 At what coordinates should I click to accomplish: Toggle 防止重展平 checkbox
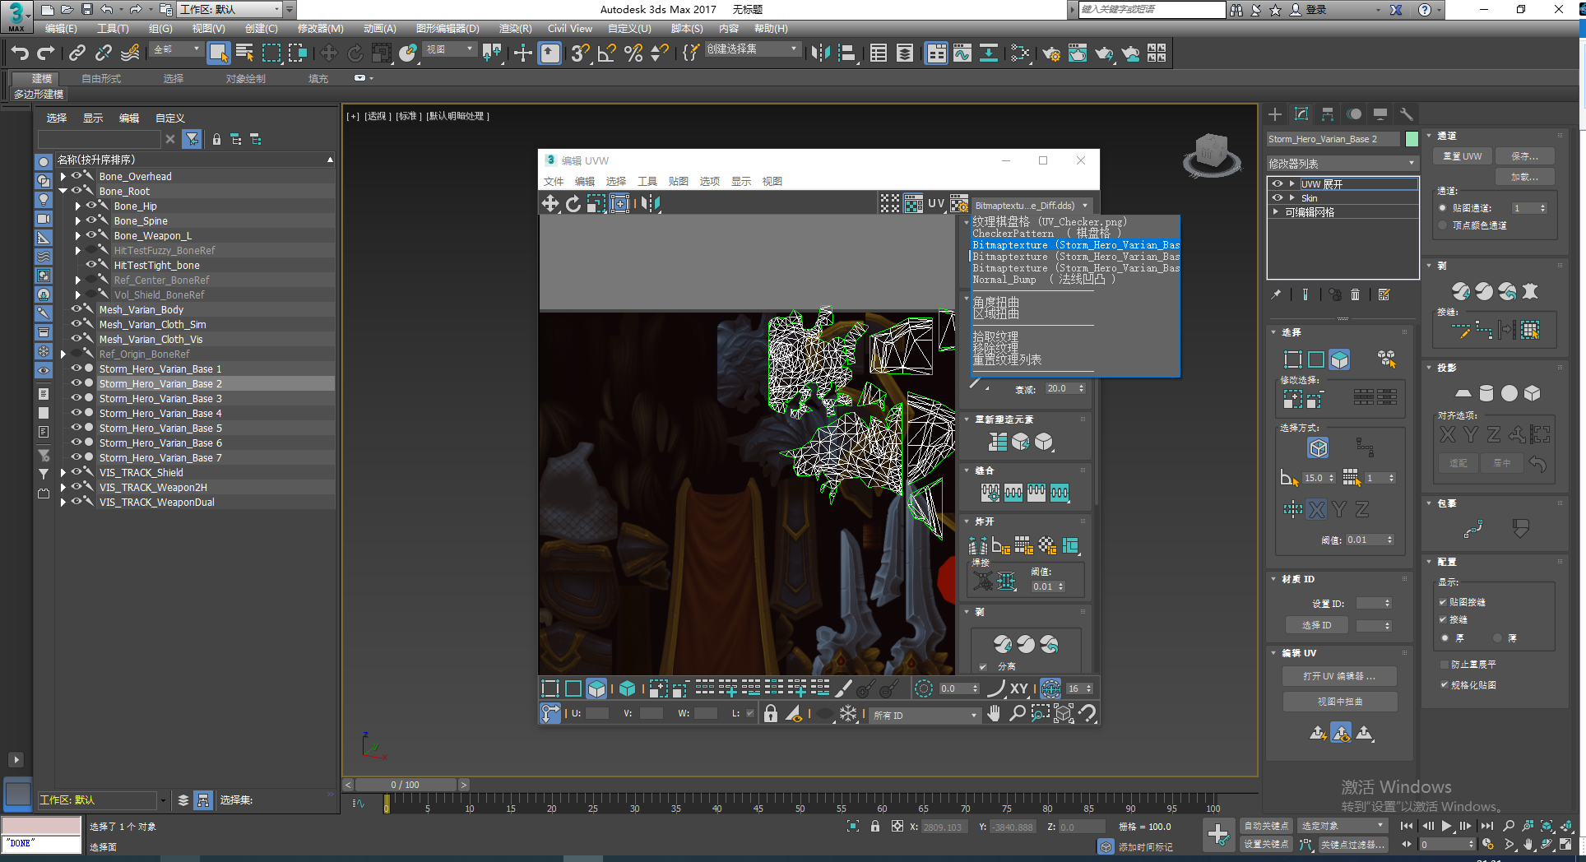[1444, 664]
